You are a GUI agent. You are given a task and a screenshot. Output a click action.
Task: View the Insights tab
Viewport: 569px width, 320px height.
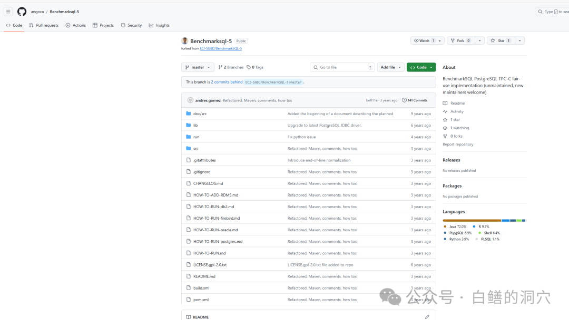coord(159,25)
